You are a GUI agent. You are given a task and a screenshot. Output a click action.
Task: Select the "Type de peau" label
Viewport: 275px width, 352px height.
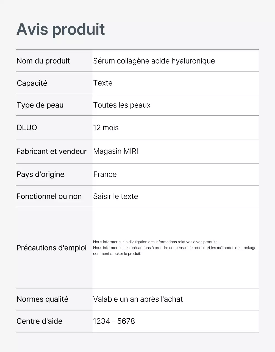pos(40,105)
